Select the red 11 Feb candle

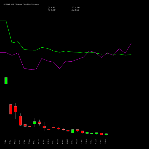coord(82,132)
